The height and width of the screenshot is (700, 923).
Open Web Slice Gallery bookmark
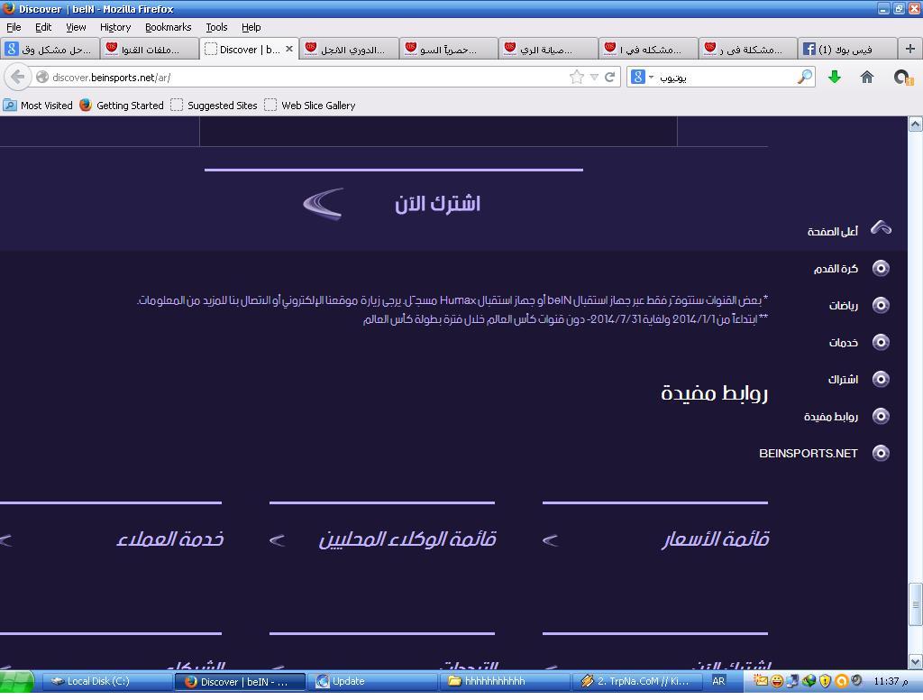click(310, 106)
